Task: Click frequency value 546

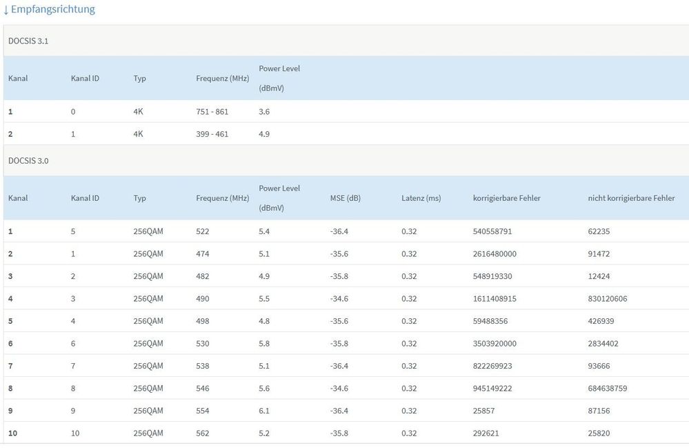Action: coord(203,388)
